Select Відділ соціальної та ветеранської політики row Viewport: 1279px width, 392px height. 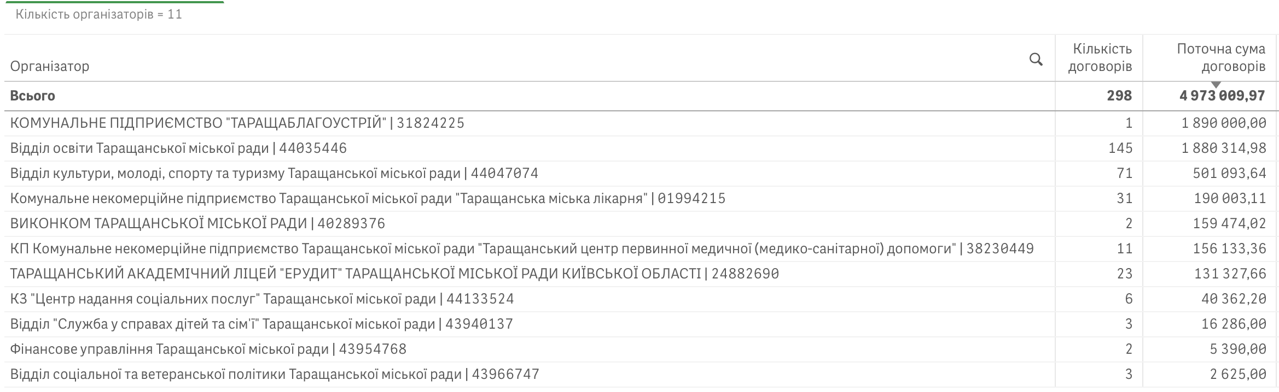(275, 374)
